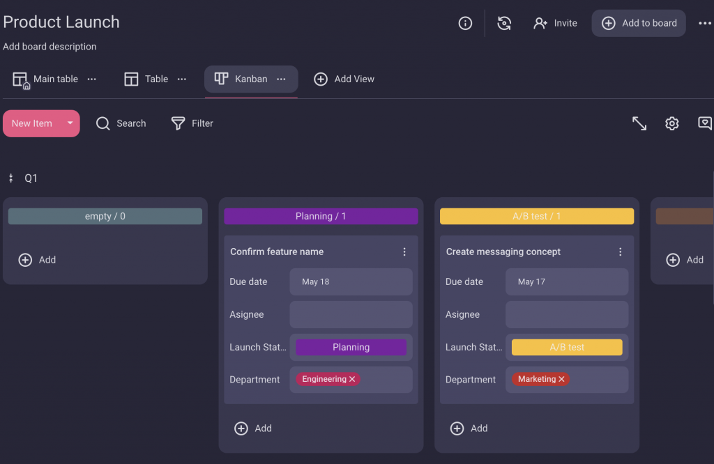Open Kanban settings gear icon
Viewport: 714px width, 464px height.
click(671, 123)
